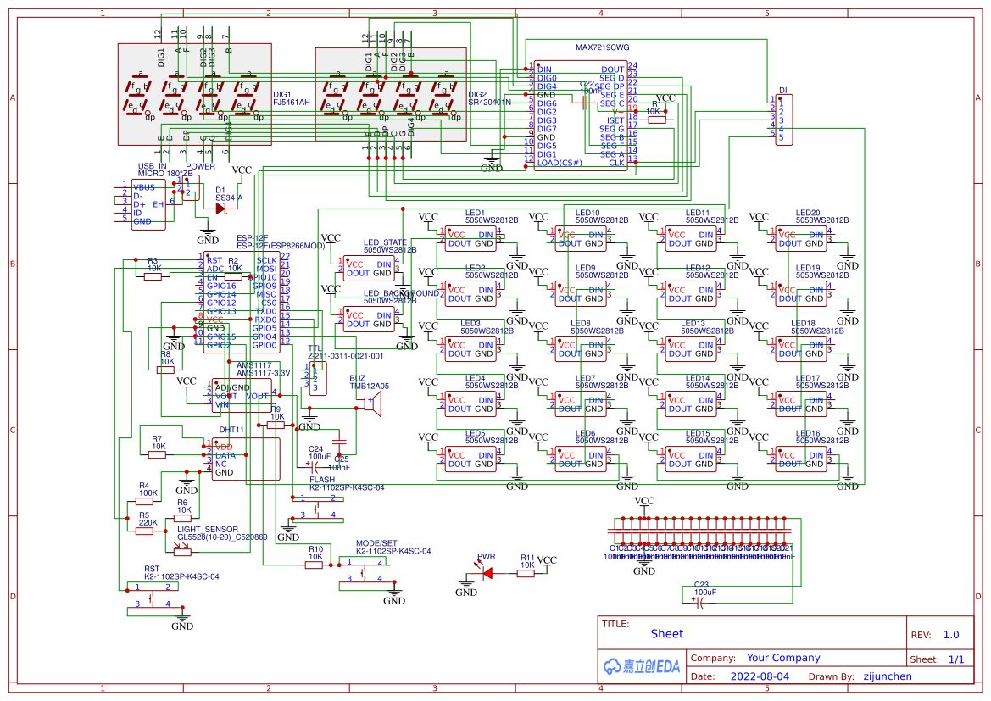991x701 pixels.
Task: Select the R4 100K resistor symbol
Action: coord(144,501)
